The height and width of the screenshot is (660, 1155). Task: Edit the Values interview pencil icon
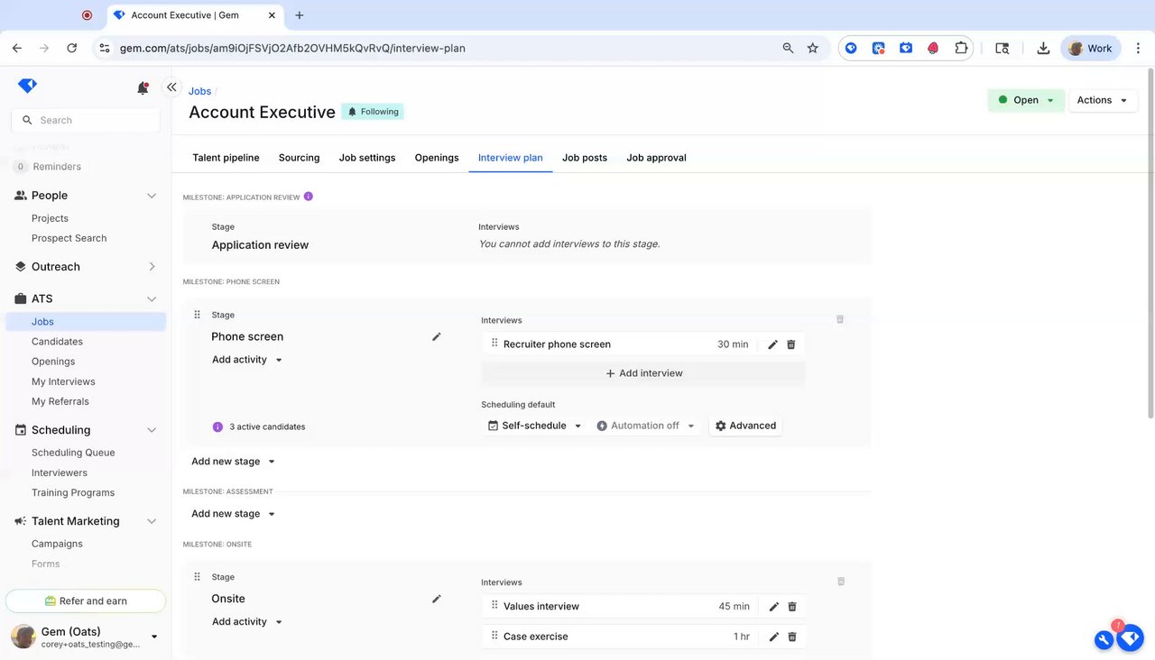(x=773, y=607)
